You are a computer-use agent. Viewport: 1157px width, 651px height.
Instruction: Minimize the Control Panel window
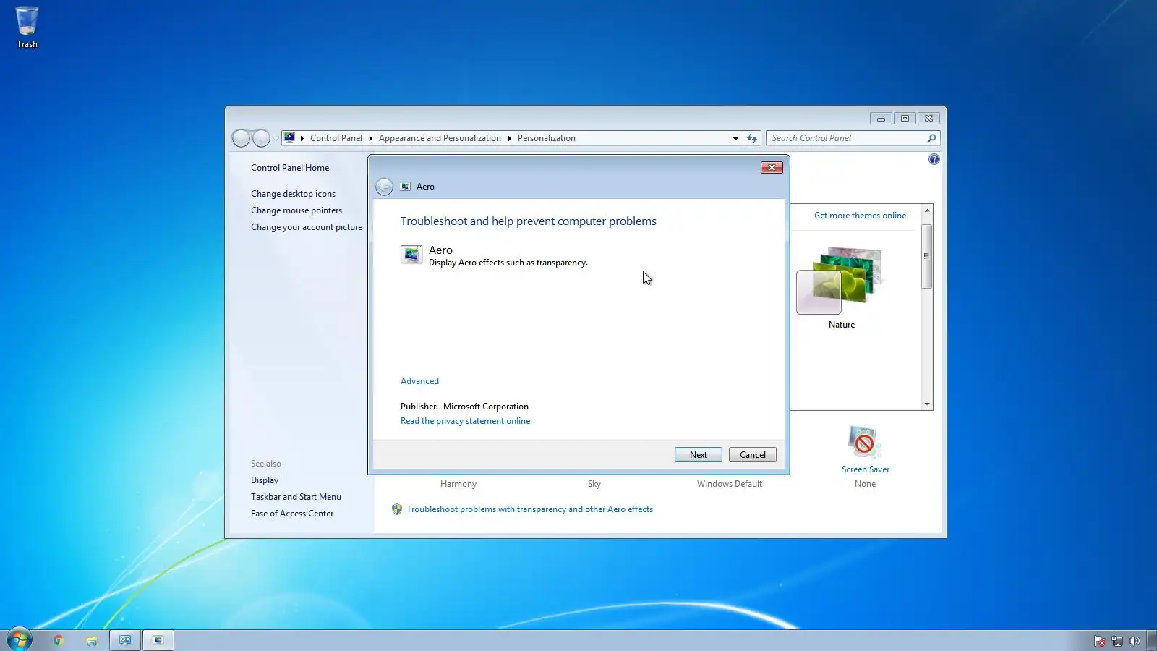click(881, 118)
